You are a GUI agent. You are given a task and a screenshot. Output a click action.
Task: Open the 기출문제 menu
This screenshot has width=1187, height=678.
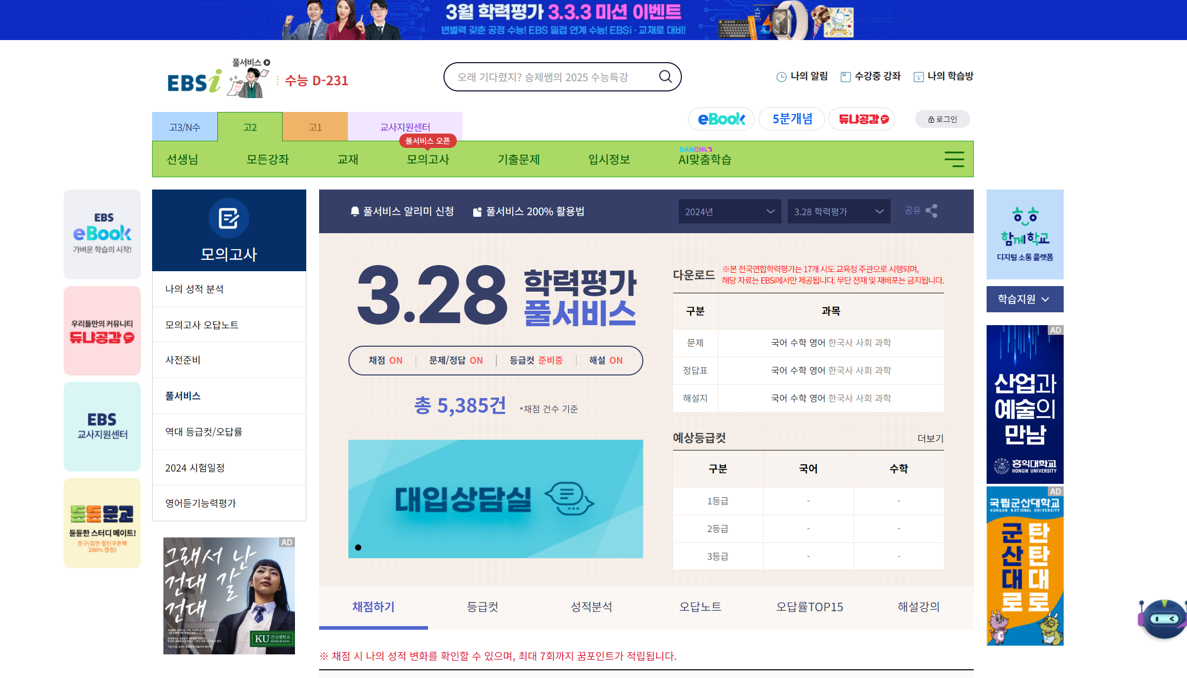click(x=518, y=159)
